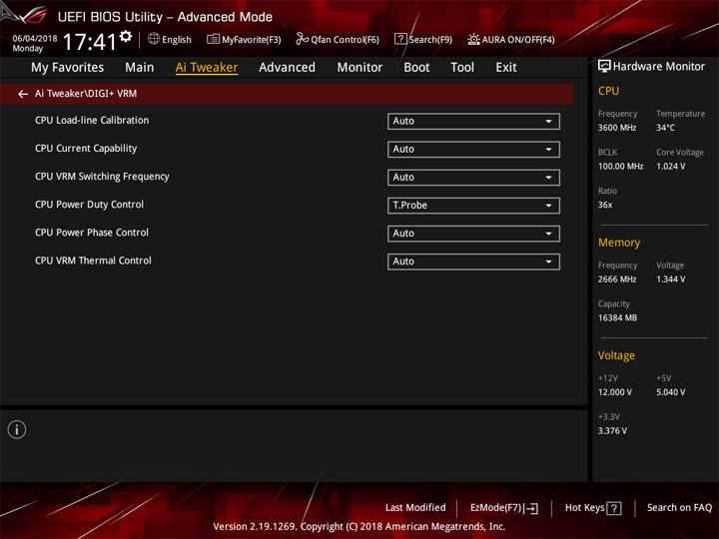This screenshot has height=539, width=719.
Task: Click +12V value 12.000 V
Action: tap(614, 393)
